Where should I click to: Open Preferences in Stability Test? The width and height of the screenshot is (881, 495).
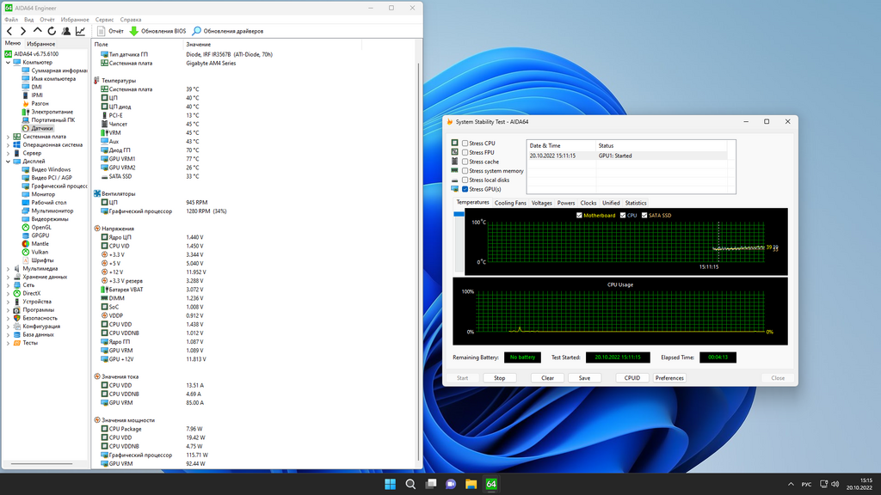pos(669,378)
